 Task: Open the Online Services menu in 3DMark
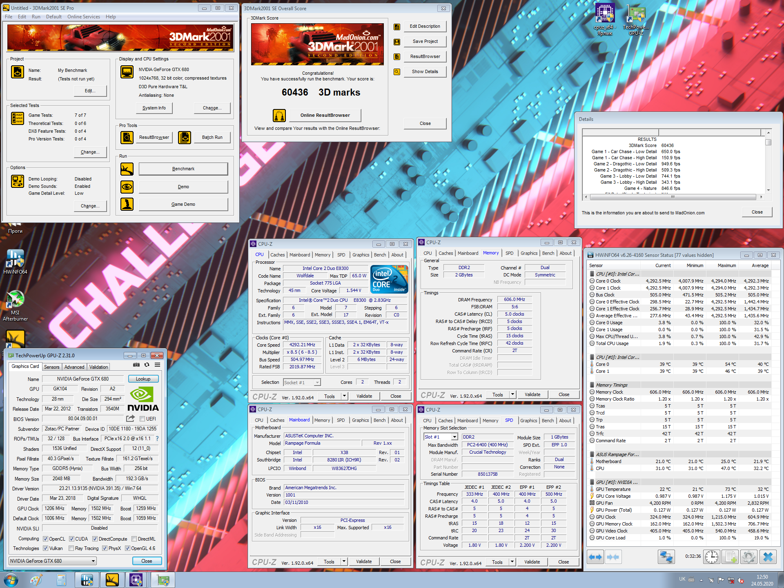coord(84,17)
